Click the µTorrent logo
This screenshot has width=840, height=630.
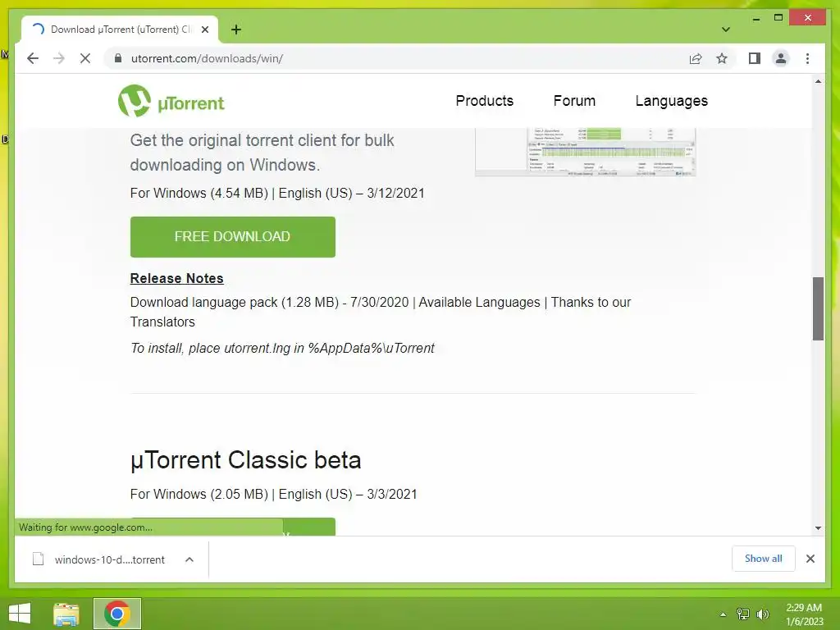point(171,101)
